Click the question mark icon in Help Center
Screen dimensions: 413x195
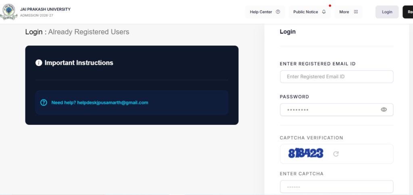point(278,12)
